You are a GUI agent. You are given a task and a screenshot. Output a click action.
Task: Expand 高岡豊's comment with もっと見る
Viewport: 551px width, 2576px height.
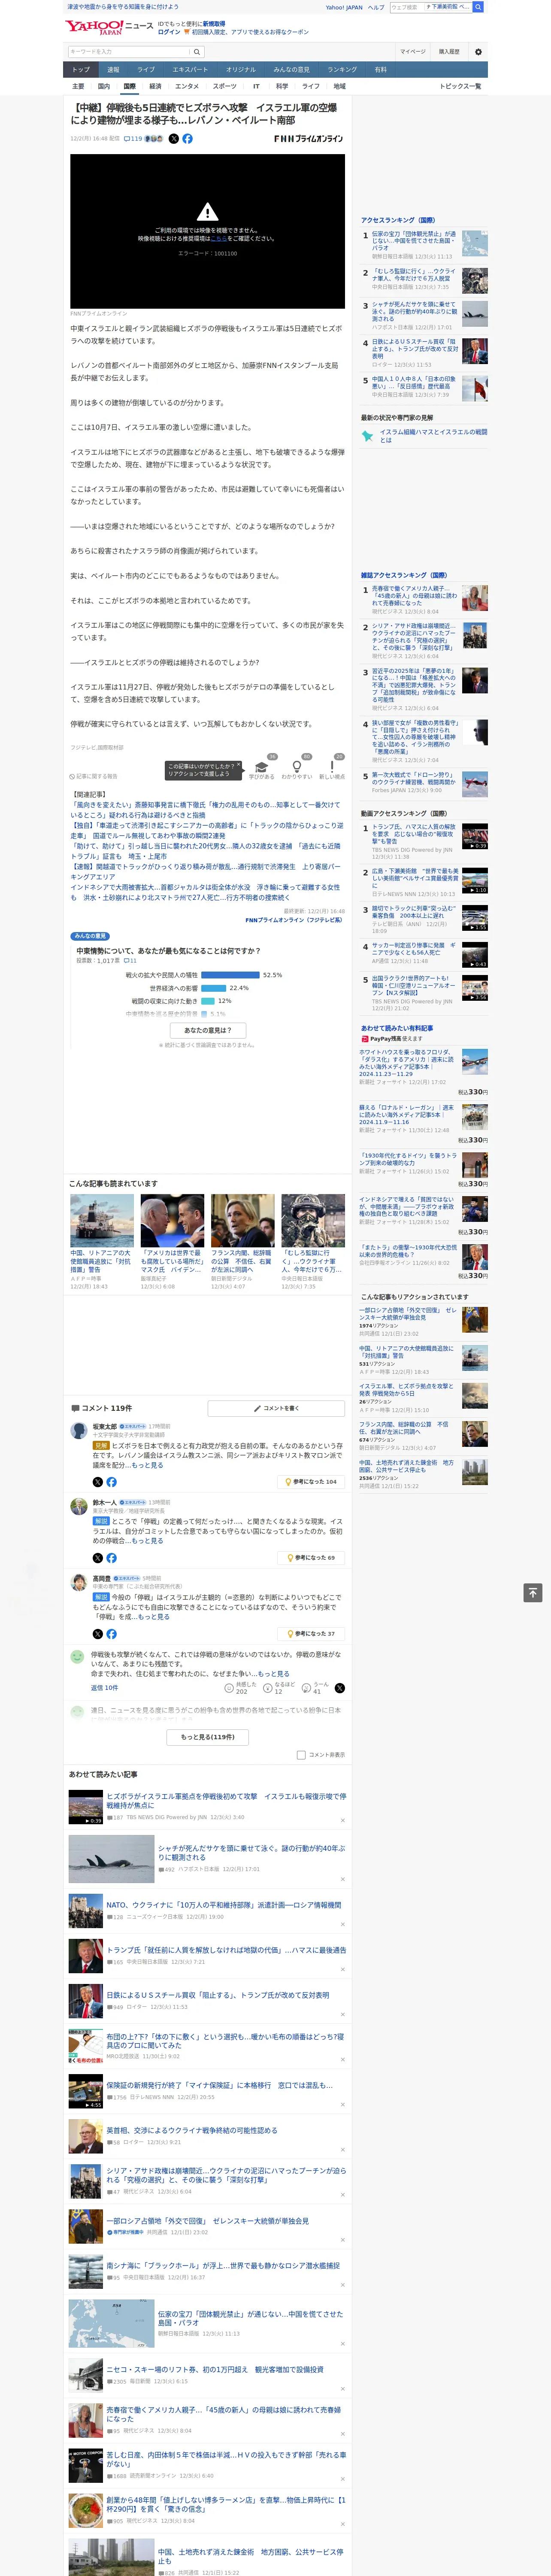(154, 1617)
